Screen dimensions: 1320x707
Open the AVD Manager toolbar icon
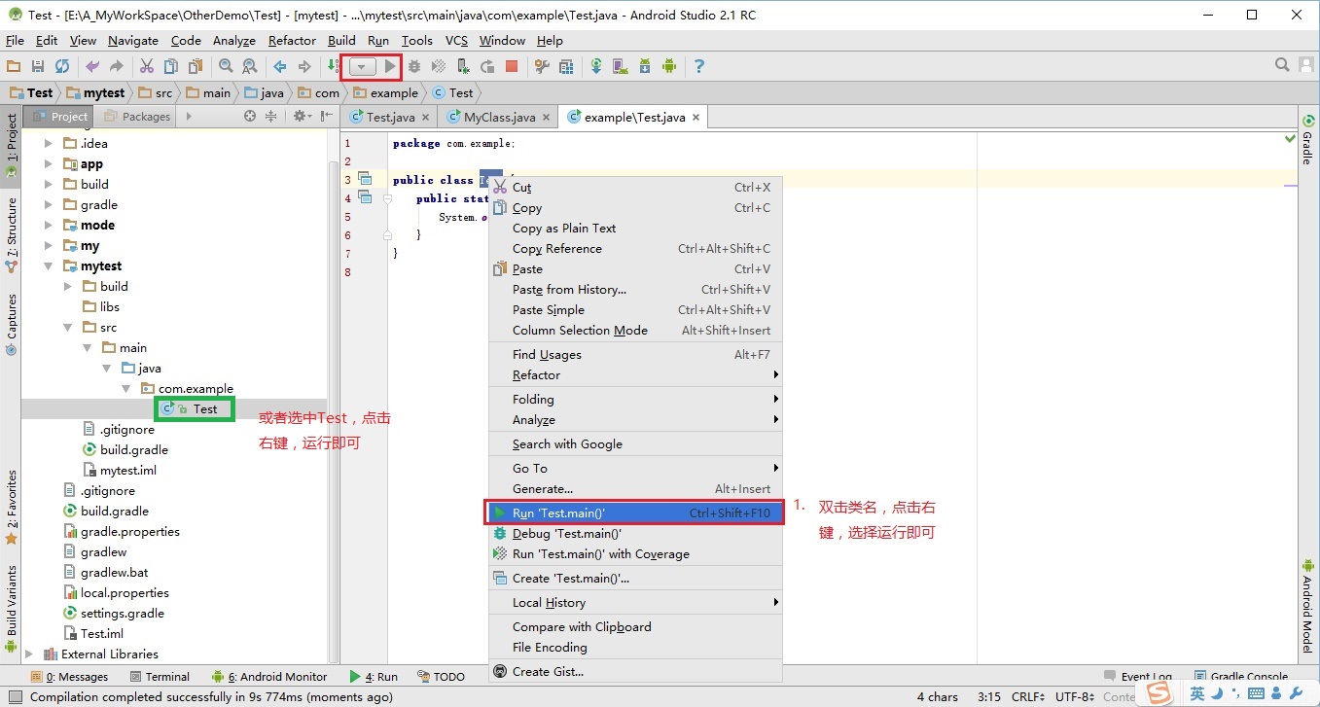coord(621,66)
